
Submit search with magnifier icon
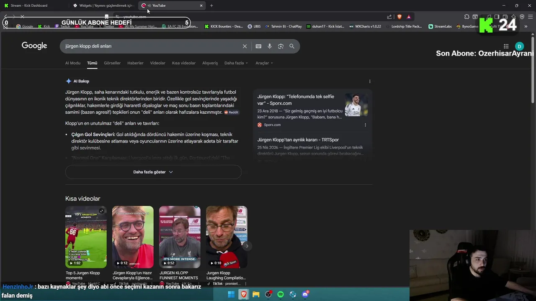292,46
